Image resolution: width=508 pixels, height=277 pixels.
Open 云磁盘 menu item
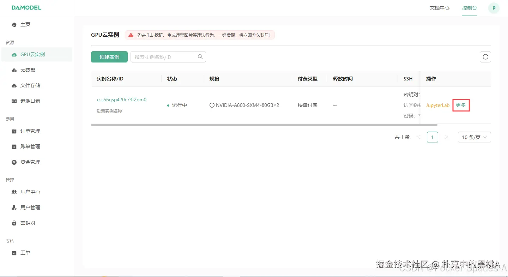point(37,70)
